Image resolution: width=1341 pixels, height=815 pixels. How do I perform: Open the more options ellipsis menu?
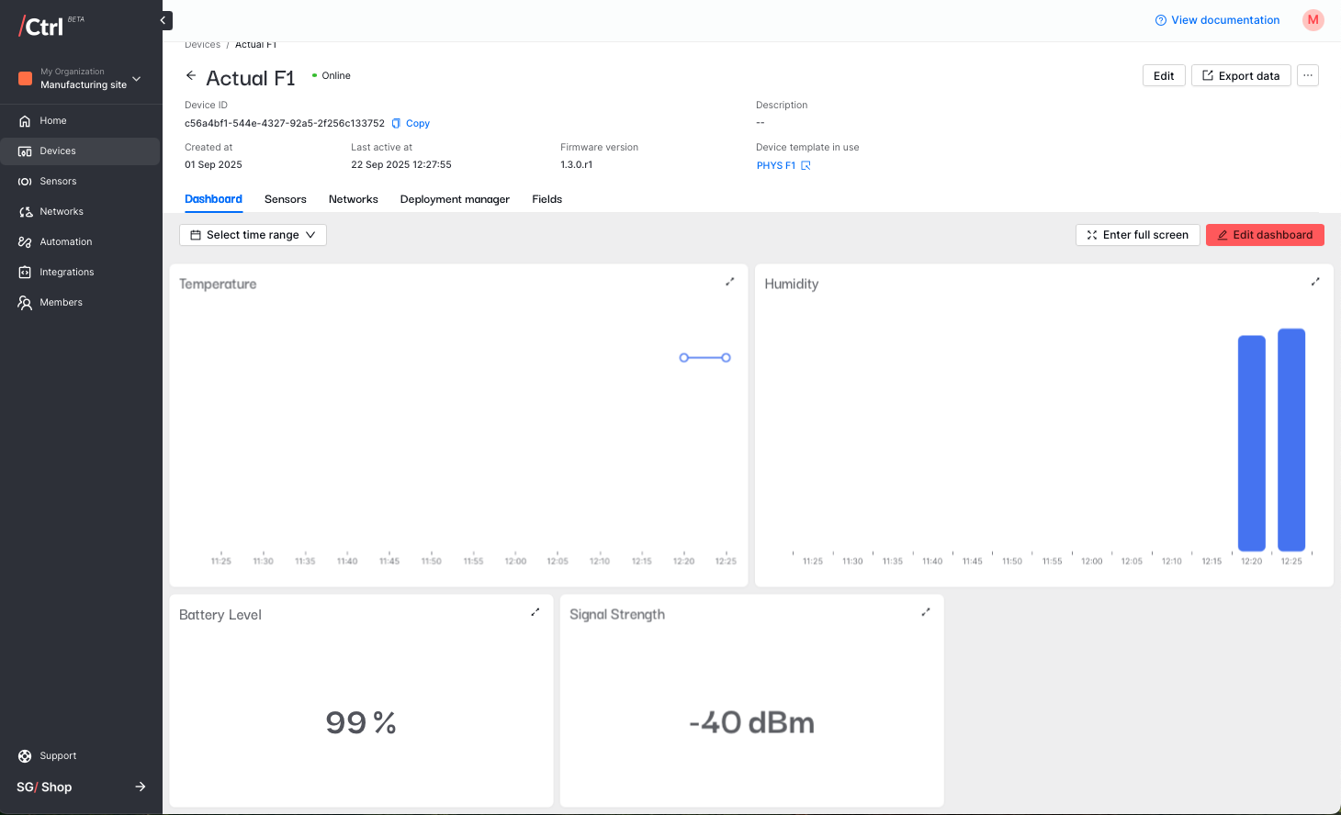coord(1308,75)
